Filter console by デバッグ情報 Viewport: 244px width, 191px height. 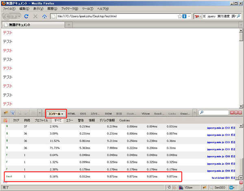click(x=107, y=120)
